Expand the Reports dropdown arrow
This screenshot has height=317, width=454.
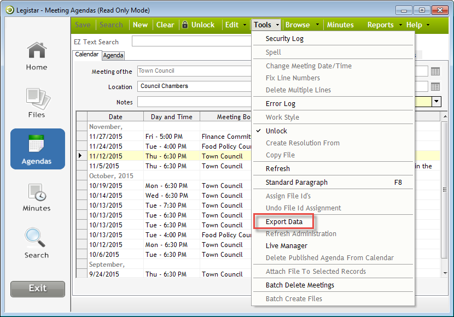(400, 25)
